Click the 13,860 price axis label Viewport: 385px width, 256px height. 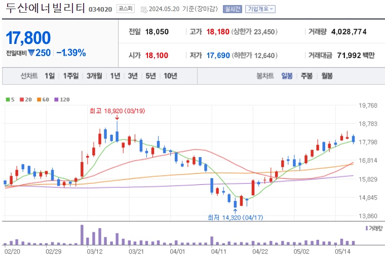tap(368, 216)
